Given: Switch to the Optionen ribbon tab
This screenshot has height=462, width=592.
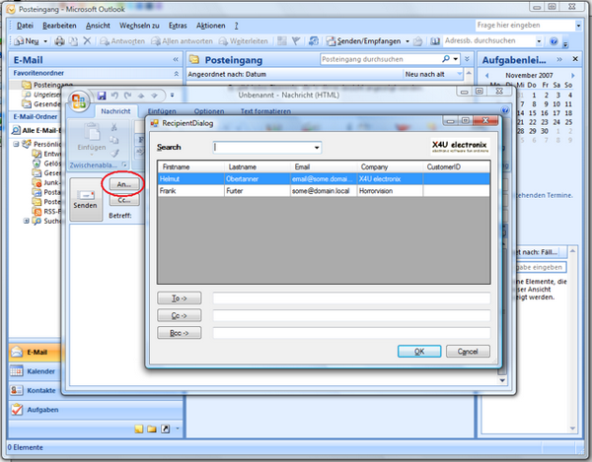Looking at the screenshot, I should (209, 111).
